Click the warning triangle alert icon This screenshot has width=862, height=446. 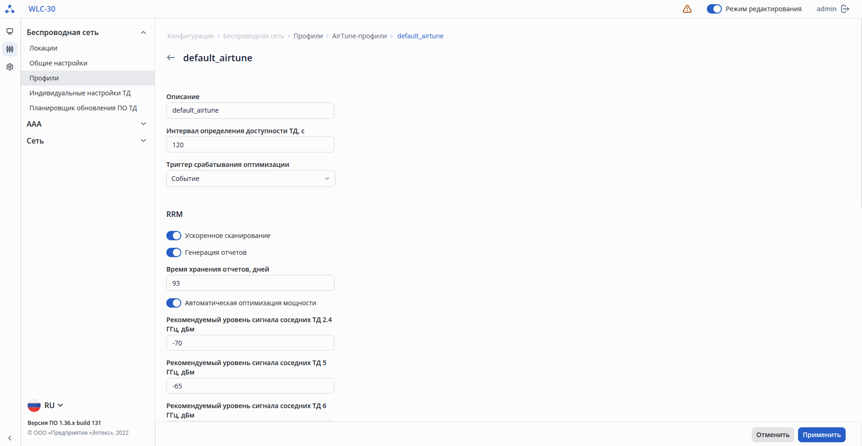coord(687,9)
